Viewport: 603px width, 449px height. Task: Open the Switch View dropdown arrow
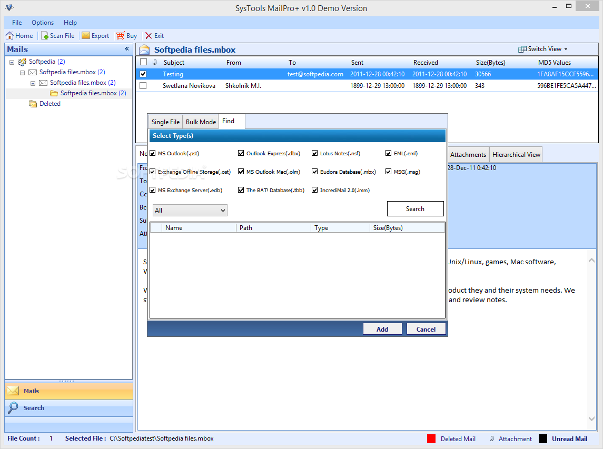click(566, 49)
